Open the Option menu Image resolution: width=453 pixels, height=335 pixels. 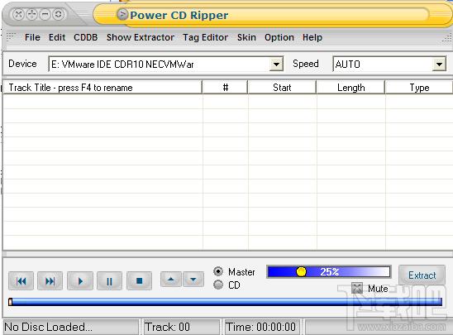click(x=279, y=37)
